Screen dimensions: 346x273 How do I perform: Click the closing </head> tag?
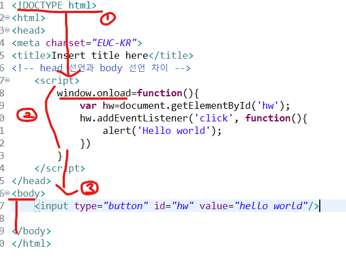coord(31,181)
